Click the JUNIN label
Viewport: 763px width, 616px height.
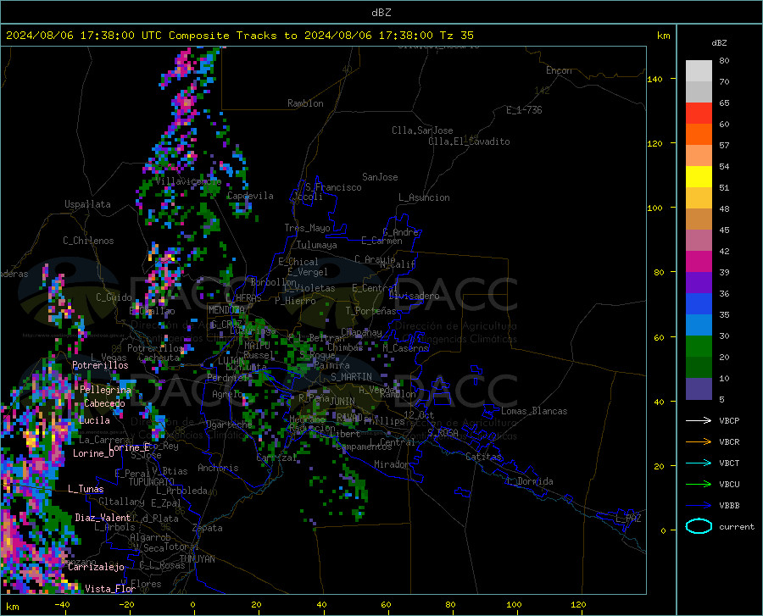tap(343, 401)
